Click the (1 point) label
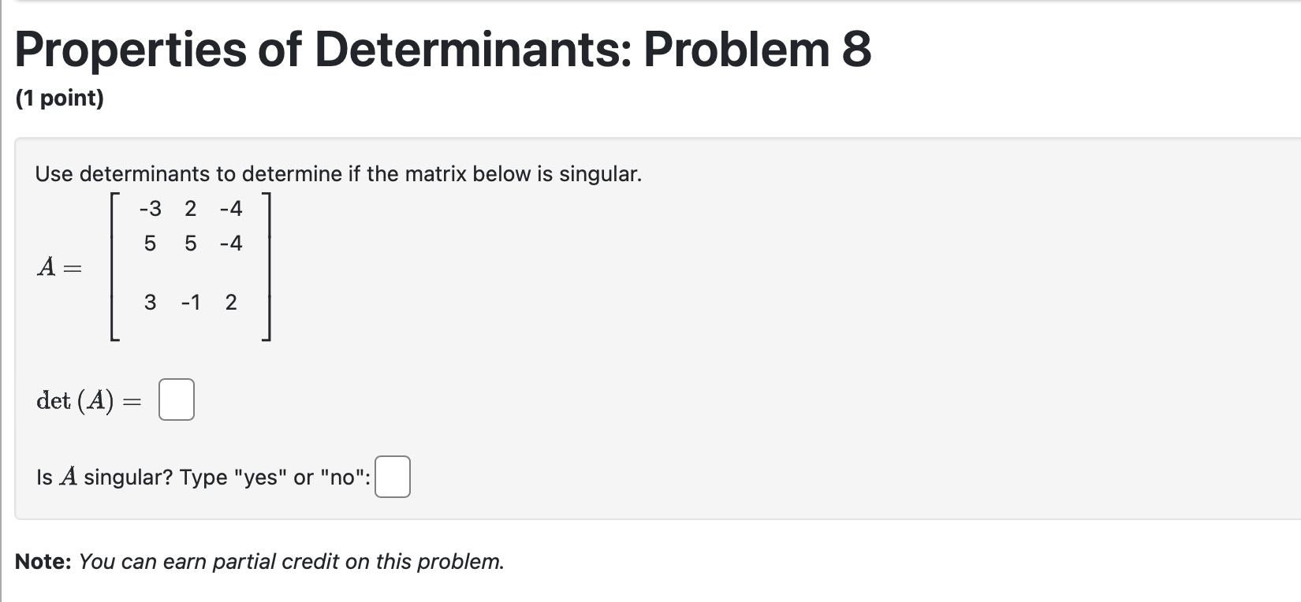 coord(60,98)
